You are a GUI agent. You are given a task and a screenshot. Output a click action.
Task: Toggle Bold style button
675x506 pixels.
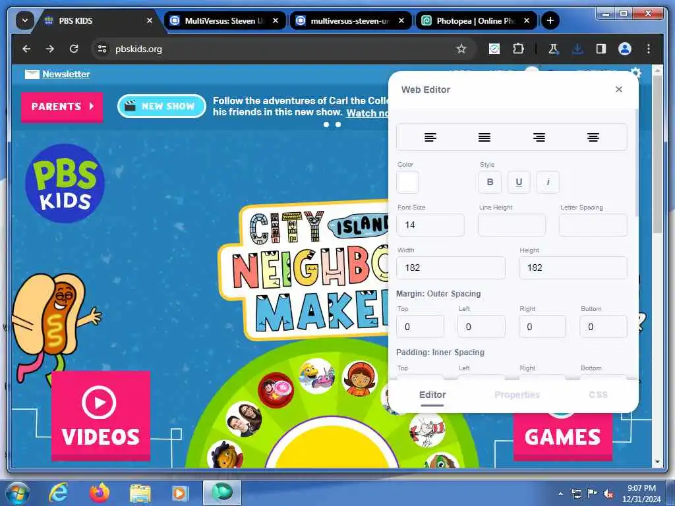[490, 182]
